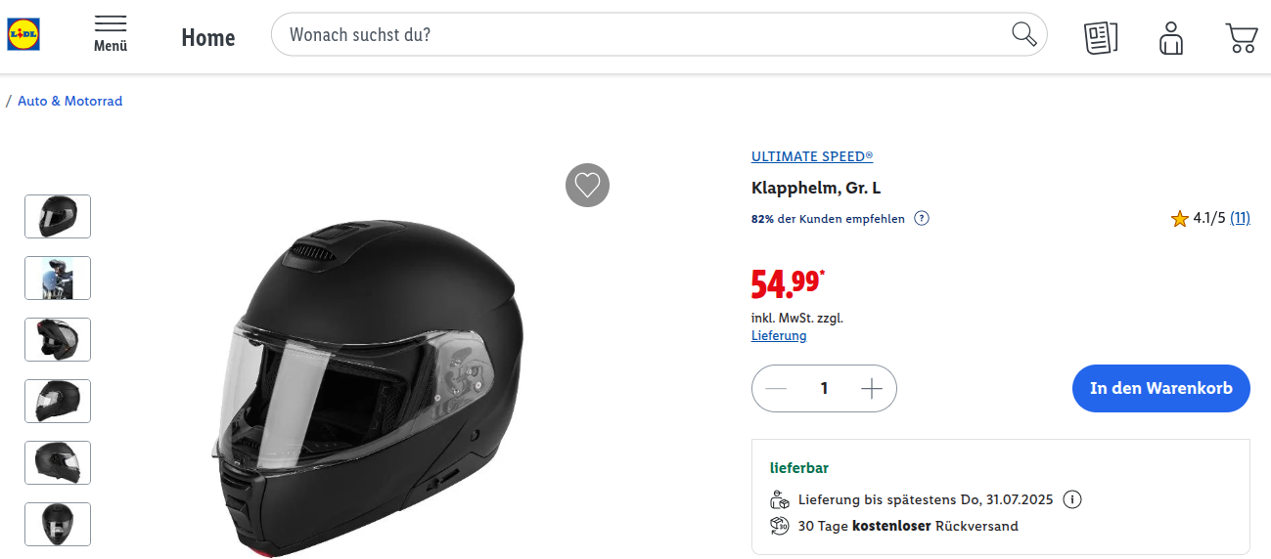The image size is (1271, 559).
Task: Decrease quantity with minus button
Action: (777, 389)
